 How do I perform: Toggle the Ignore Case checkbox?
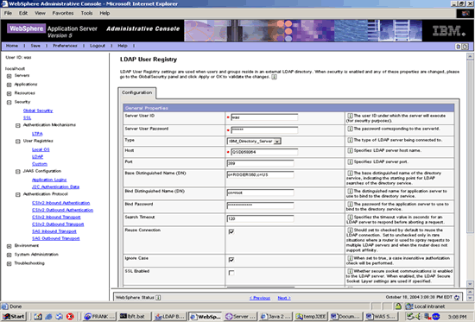coord(231,260)
